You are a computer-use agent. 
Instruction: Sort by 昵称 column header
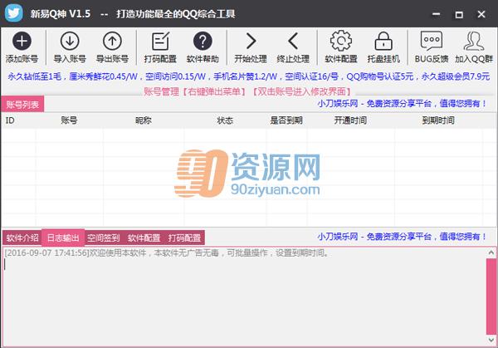pos(144,120)
